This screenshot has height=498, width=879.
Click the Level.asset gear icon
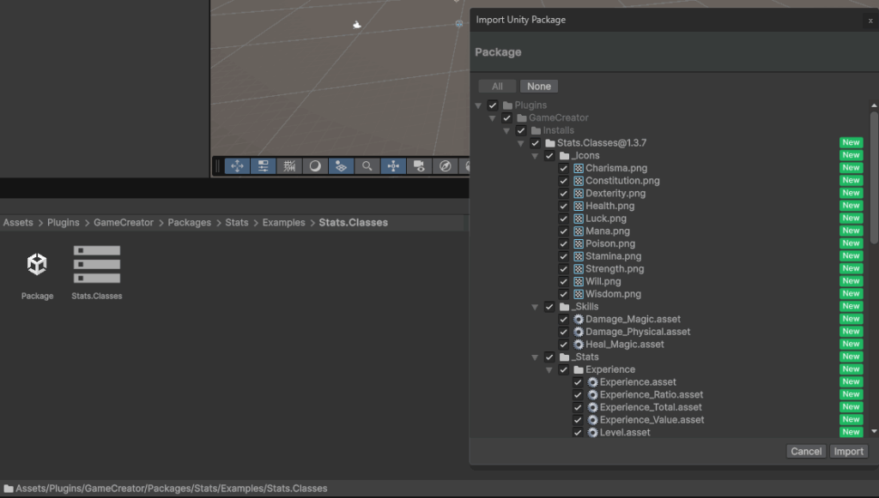(592, 433)
